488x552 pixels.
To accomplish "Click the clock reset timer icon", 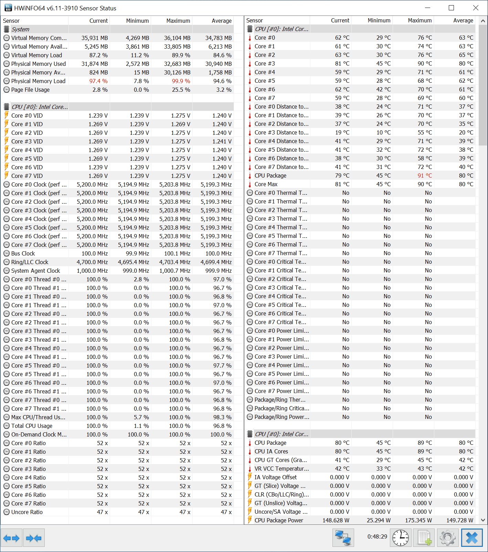I will coord(401,538).
